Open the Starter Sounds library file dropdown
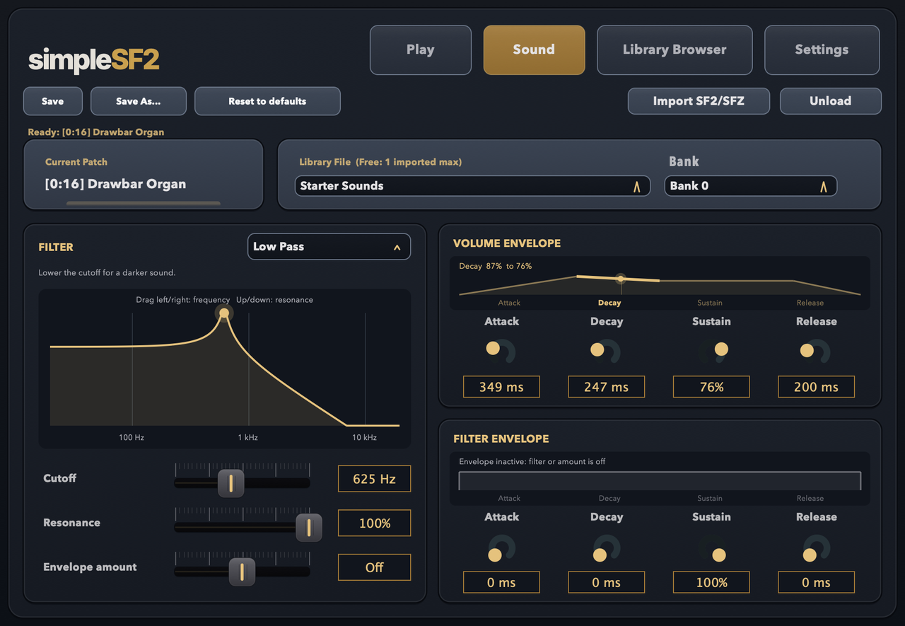This screenshot has width=905, height=626. pyautogui.click(x=472, y=186)
